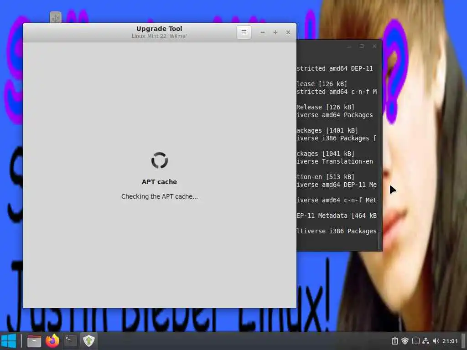Open the Upgrade Tool hamburger menu
467x350 pixels.
pyautogui.click(x=244, y=32)
